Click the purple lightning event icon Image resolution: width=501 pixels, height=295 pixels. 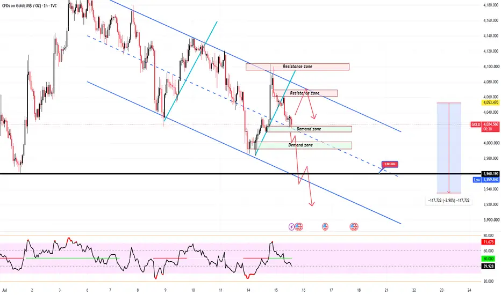pos(291,227)
